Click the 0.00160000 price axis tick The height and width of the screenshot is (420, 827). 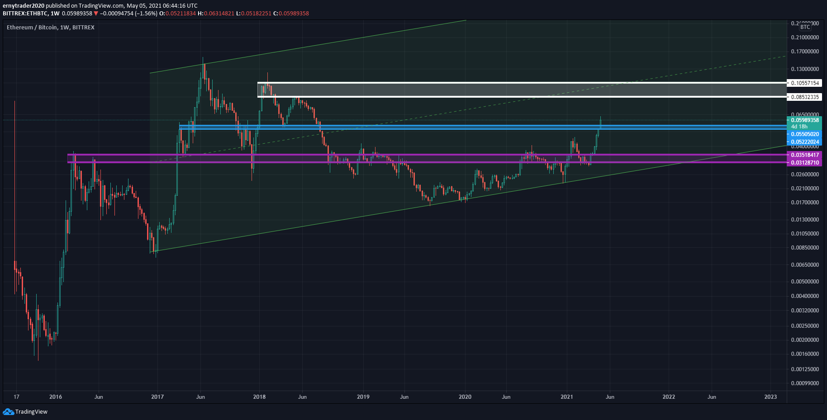coord(805,354)
